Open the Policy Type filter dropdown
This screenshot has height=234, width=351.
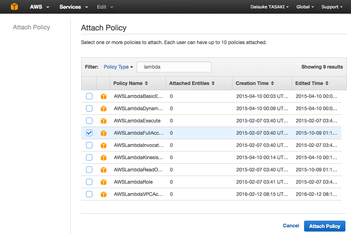click(118, 67)
